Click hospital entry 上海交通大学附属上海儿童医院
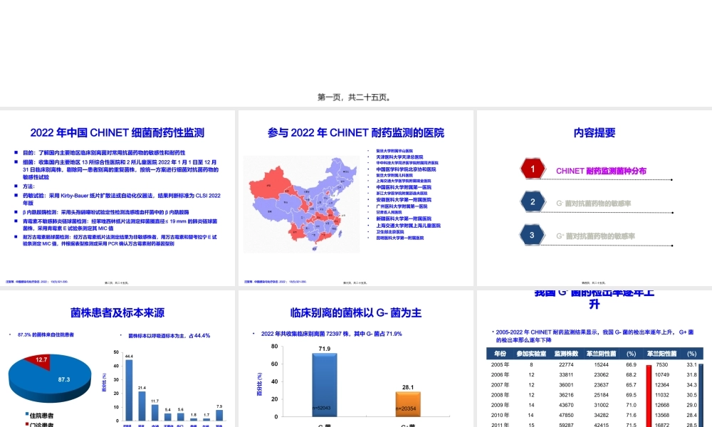The image size is (712, 427). tap(408, 226)
